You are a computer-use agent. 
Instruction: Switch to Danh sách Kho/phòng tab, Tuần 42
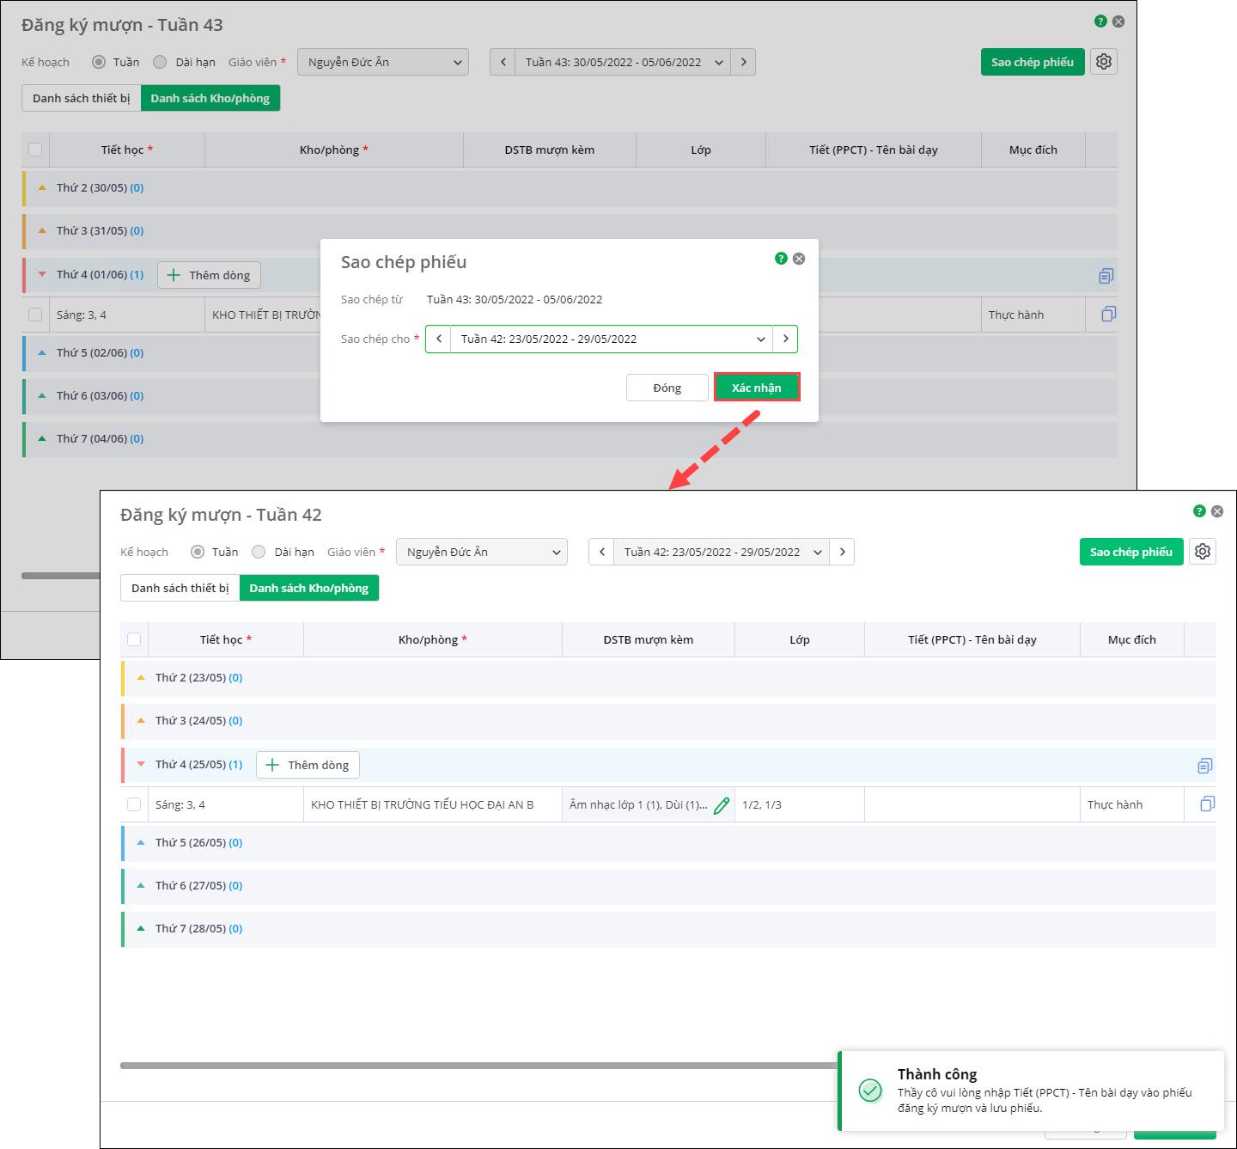[309, 588]
